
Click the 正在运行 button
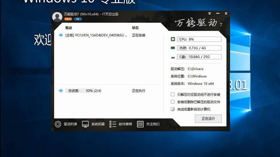tap(208, 119)
